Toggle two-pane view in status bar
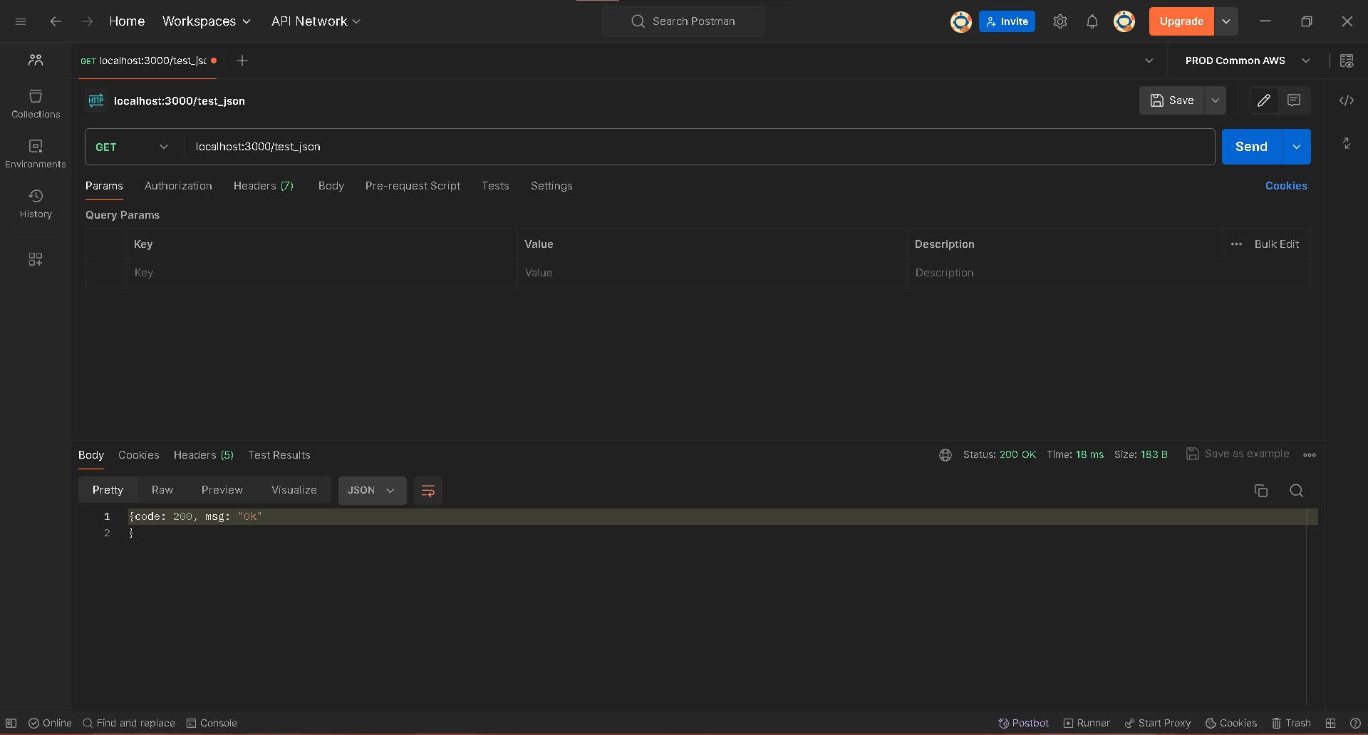 tap(1330, 723)
